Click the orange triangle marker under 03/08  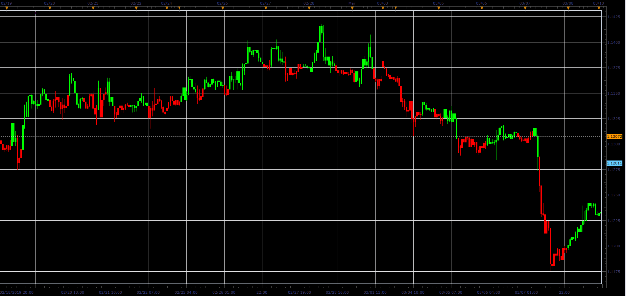tap(568, 9)
